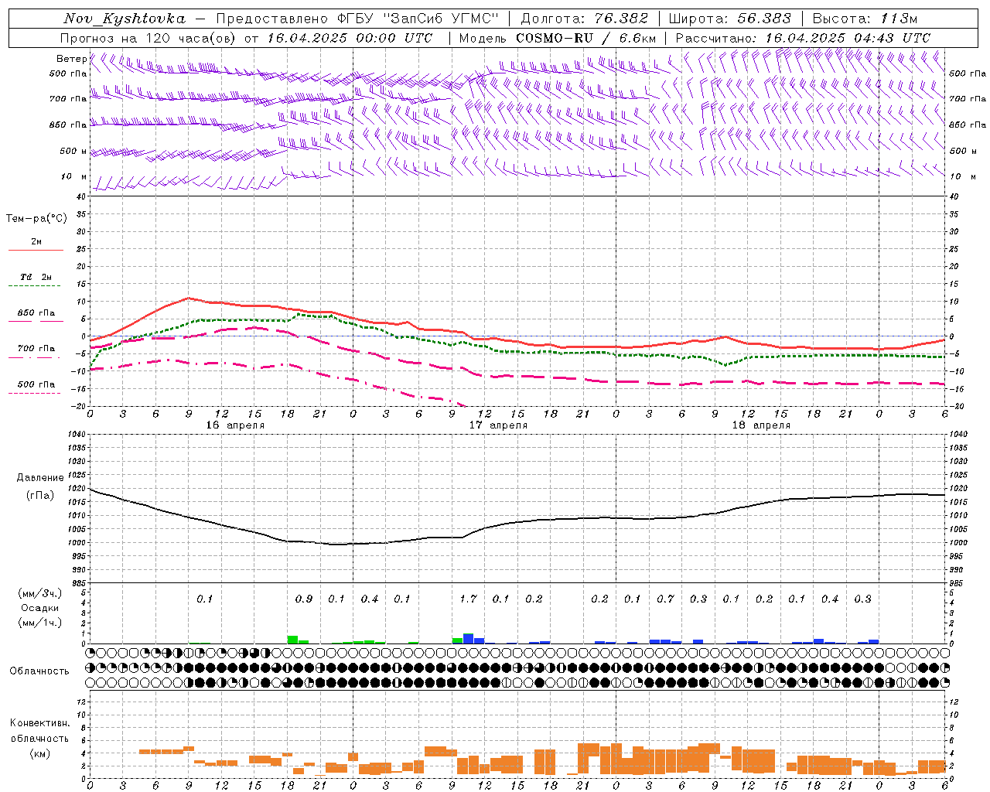Click the Широта: 56.383 value
The width and height of the screenshot is (990, 792).
729,19
